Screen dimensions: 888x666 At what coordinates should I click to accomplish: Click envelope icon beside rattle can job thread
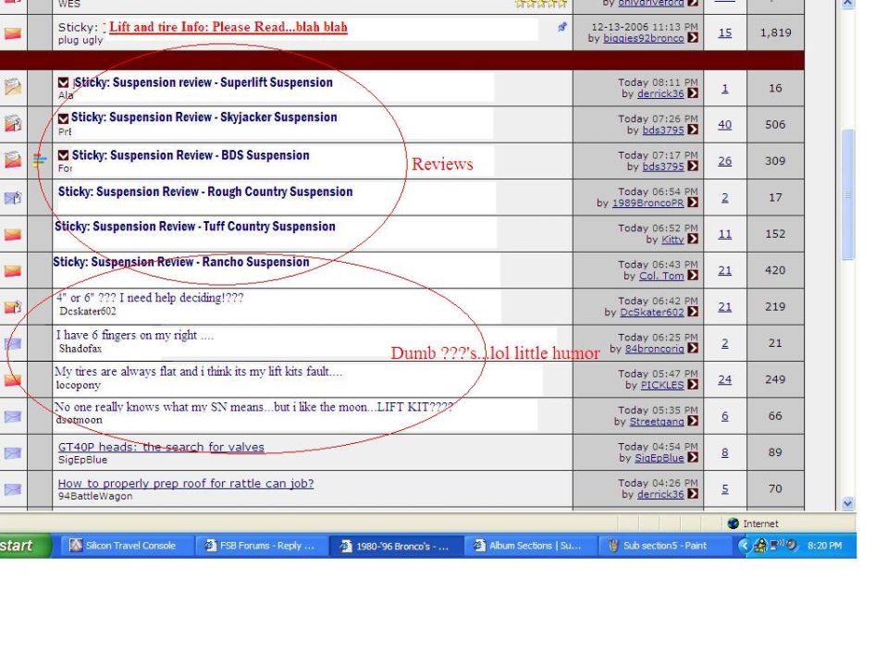point(12,489)
